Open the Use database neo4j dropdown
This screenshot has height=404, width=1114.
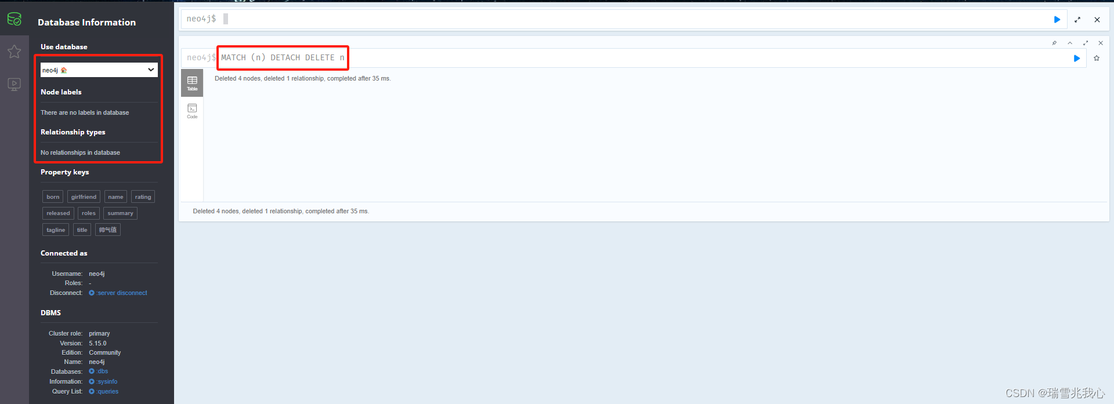click(x=99, y=70)
